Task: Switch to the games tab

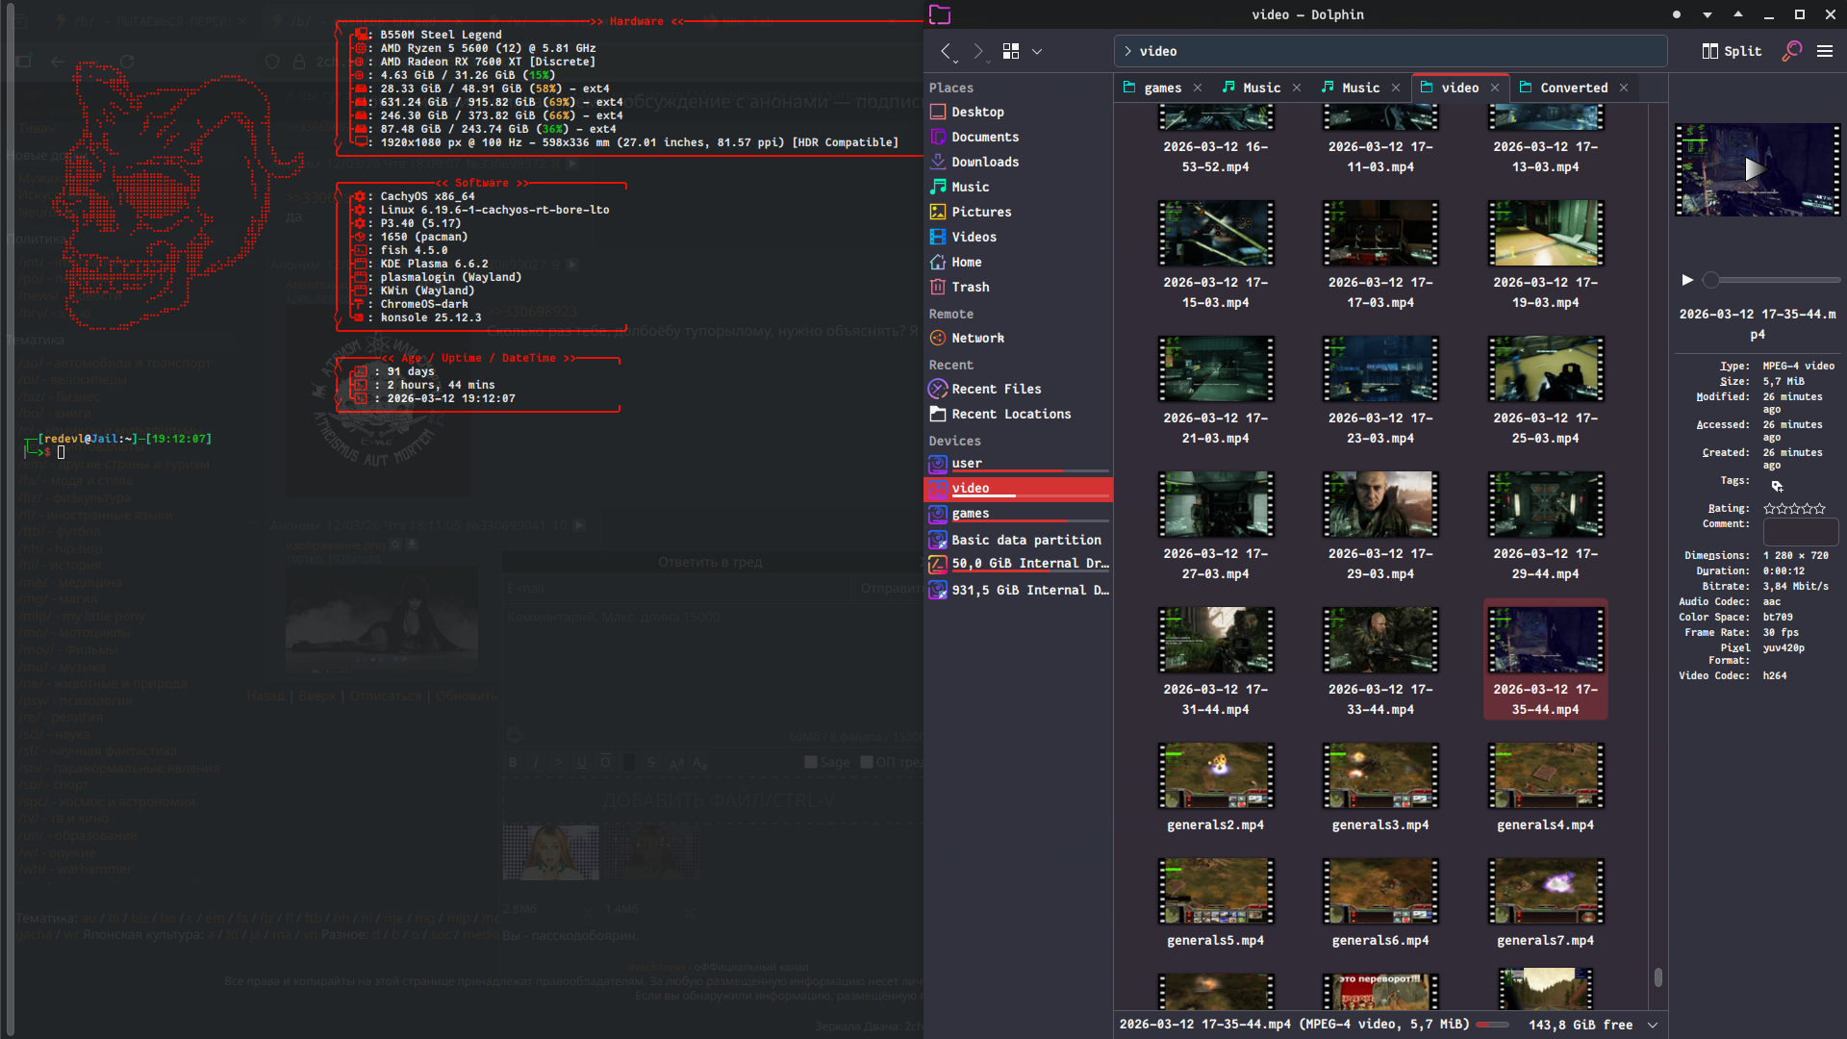Action: (x=1162, y=89)
